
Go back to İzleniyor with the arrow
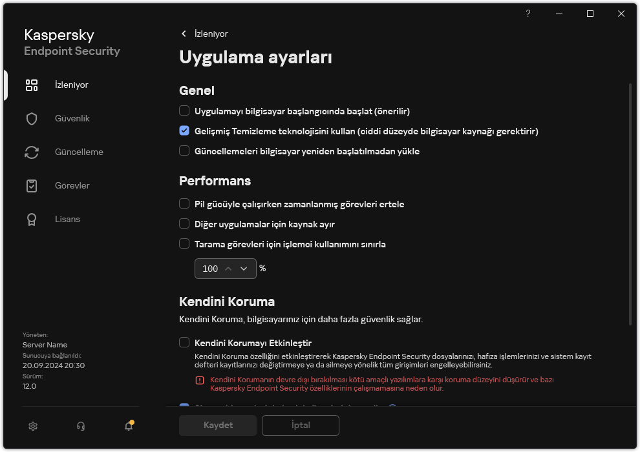[184, 34]
